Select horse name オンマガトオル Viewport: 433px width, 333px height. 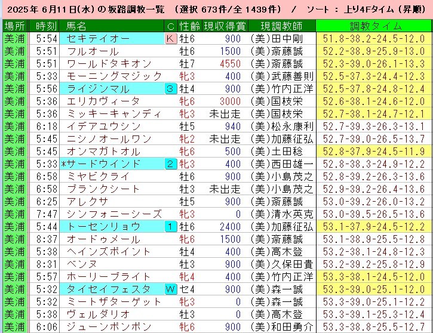coord(103,152)
